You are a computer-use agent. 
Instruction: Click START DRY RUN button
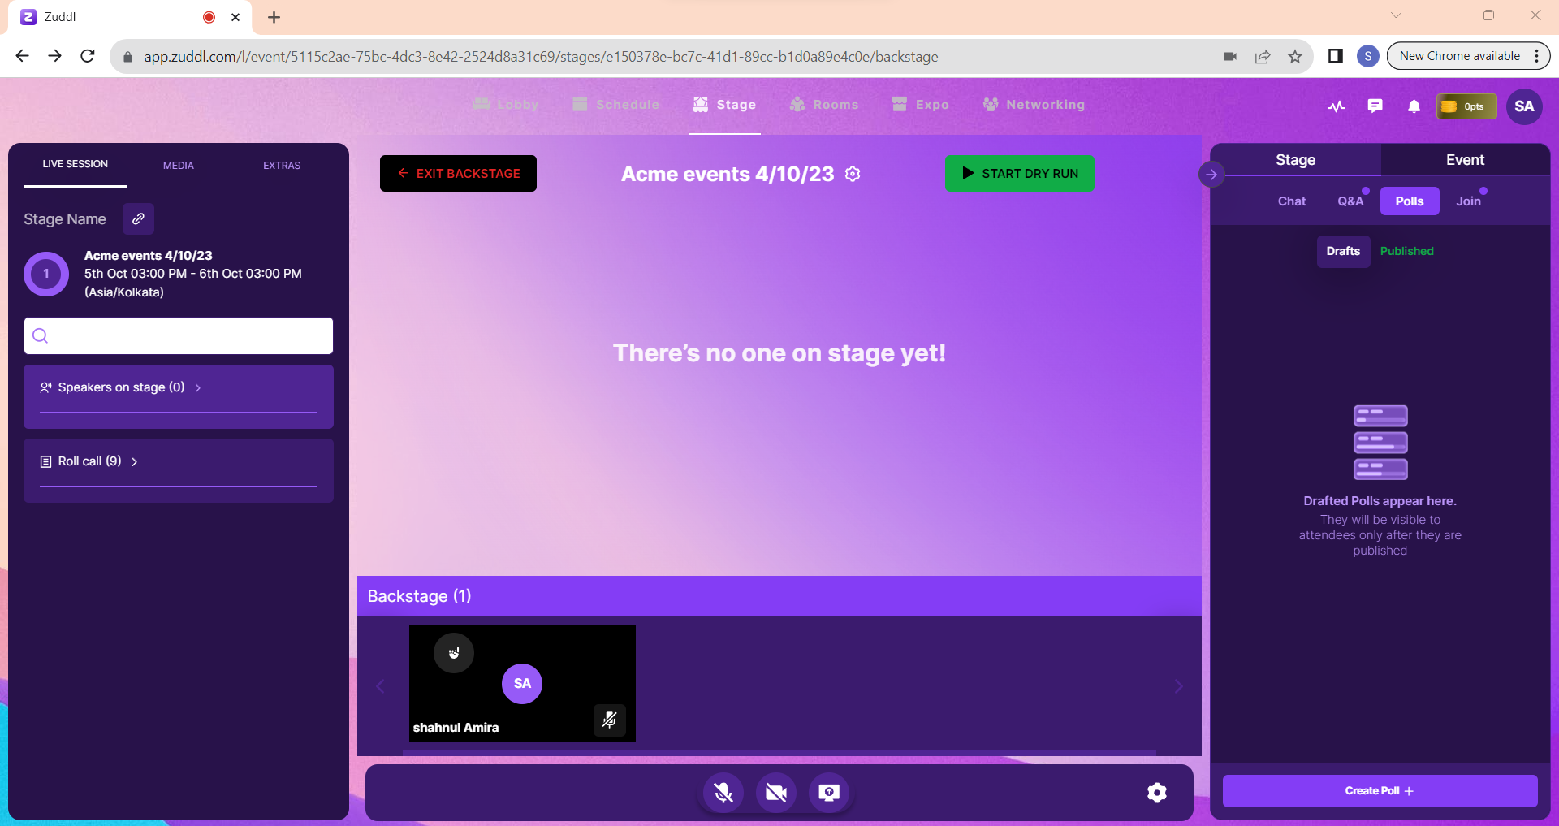(x=1019, y=174)
